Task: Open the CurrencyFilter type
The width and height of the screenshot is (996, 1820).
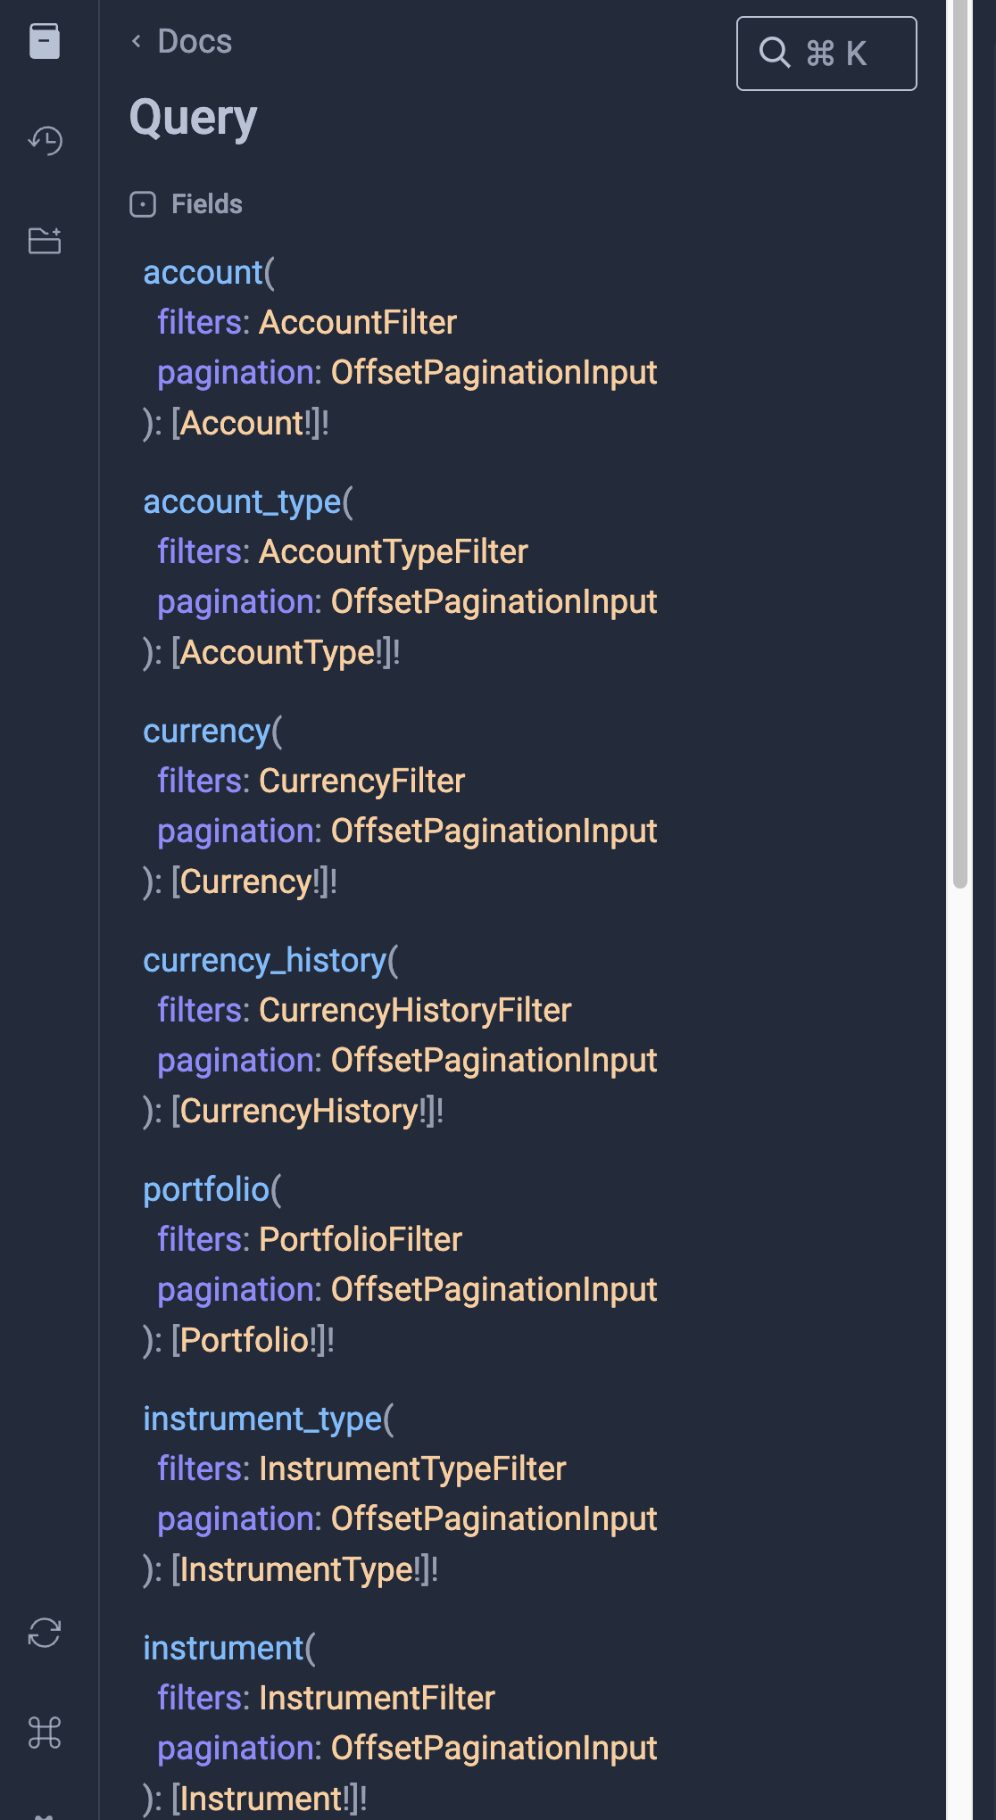Action: click(361, 780)
